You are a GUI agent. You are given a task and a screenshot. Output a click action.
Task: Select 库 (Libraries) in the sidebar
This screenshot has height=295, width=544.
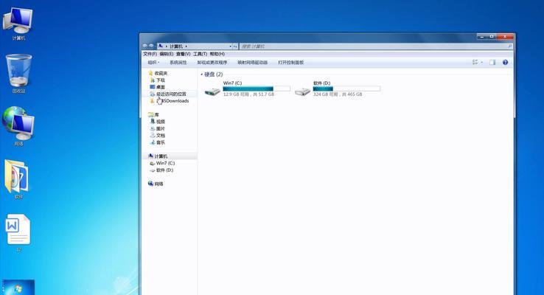click(153, 115)
